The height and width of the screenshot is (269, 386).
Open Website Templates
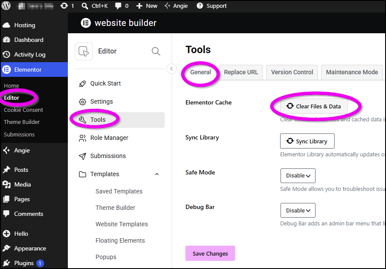[121, 224]
